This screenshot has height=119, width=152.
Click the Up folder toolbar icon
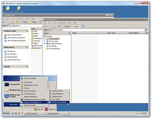pyautogui.click(x=59, y=26)
